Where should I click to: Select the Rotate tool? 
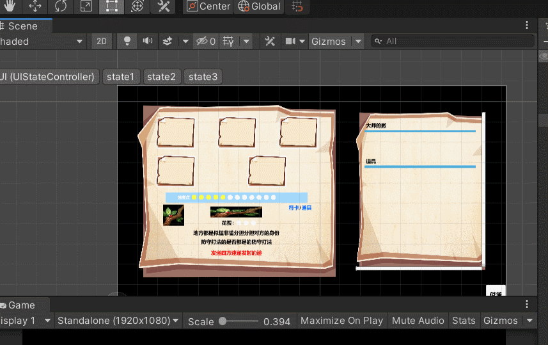click(x=61, y=6)
